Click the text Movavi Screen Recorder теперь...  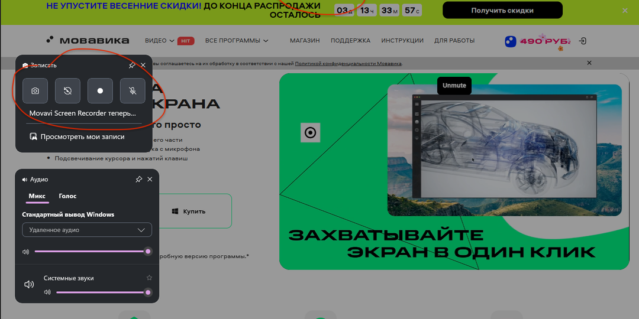(x=83, y=113)
